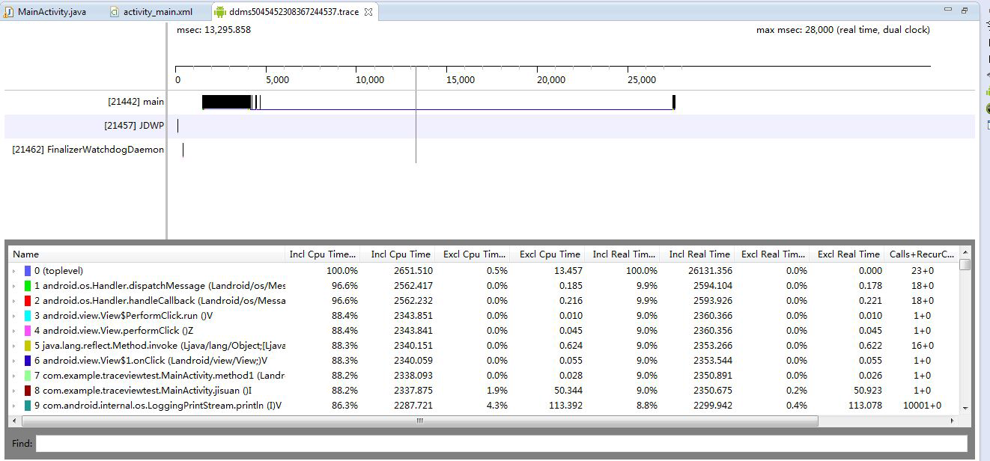Select the [21442] main thread row
Image resolution: width=990 pixels, height=461 pixels.
click(x=136, y=102)
